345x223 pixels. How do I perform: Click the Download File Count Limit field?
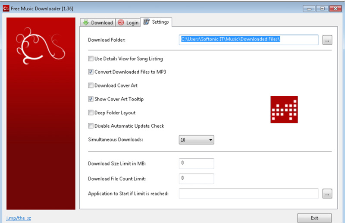196,179
